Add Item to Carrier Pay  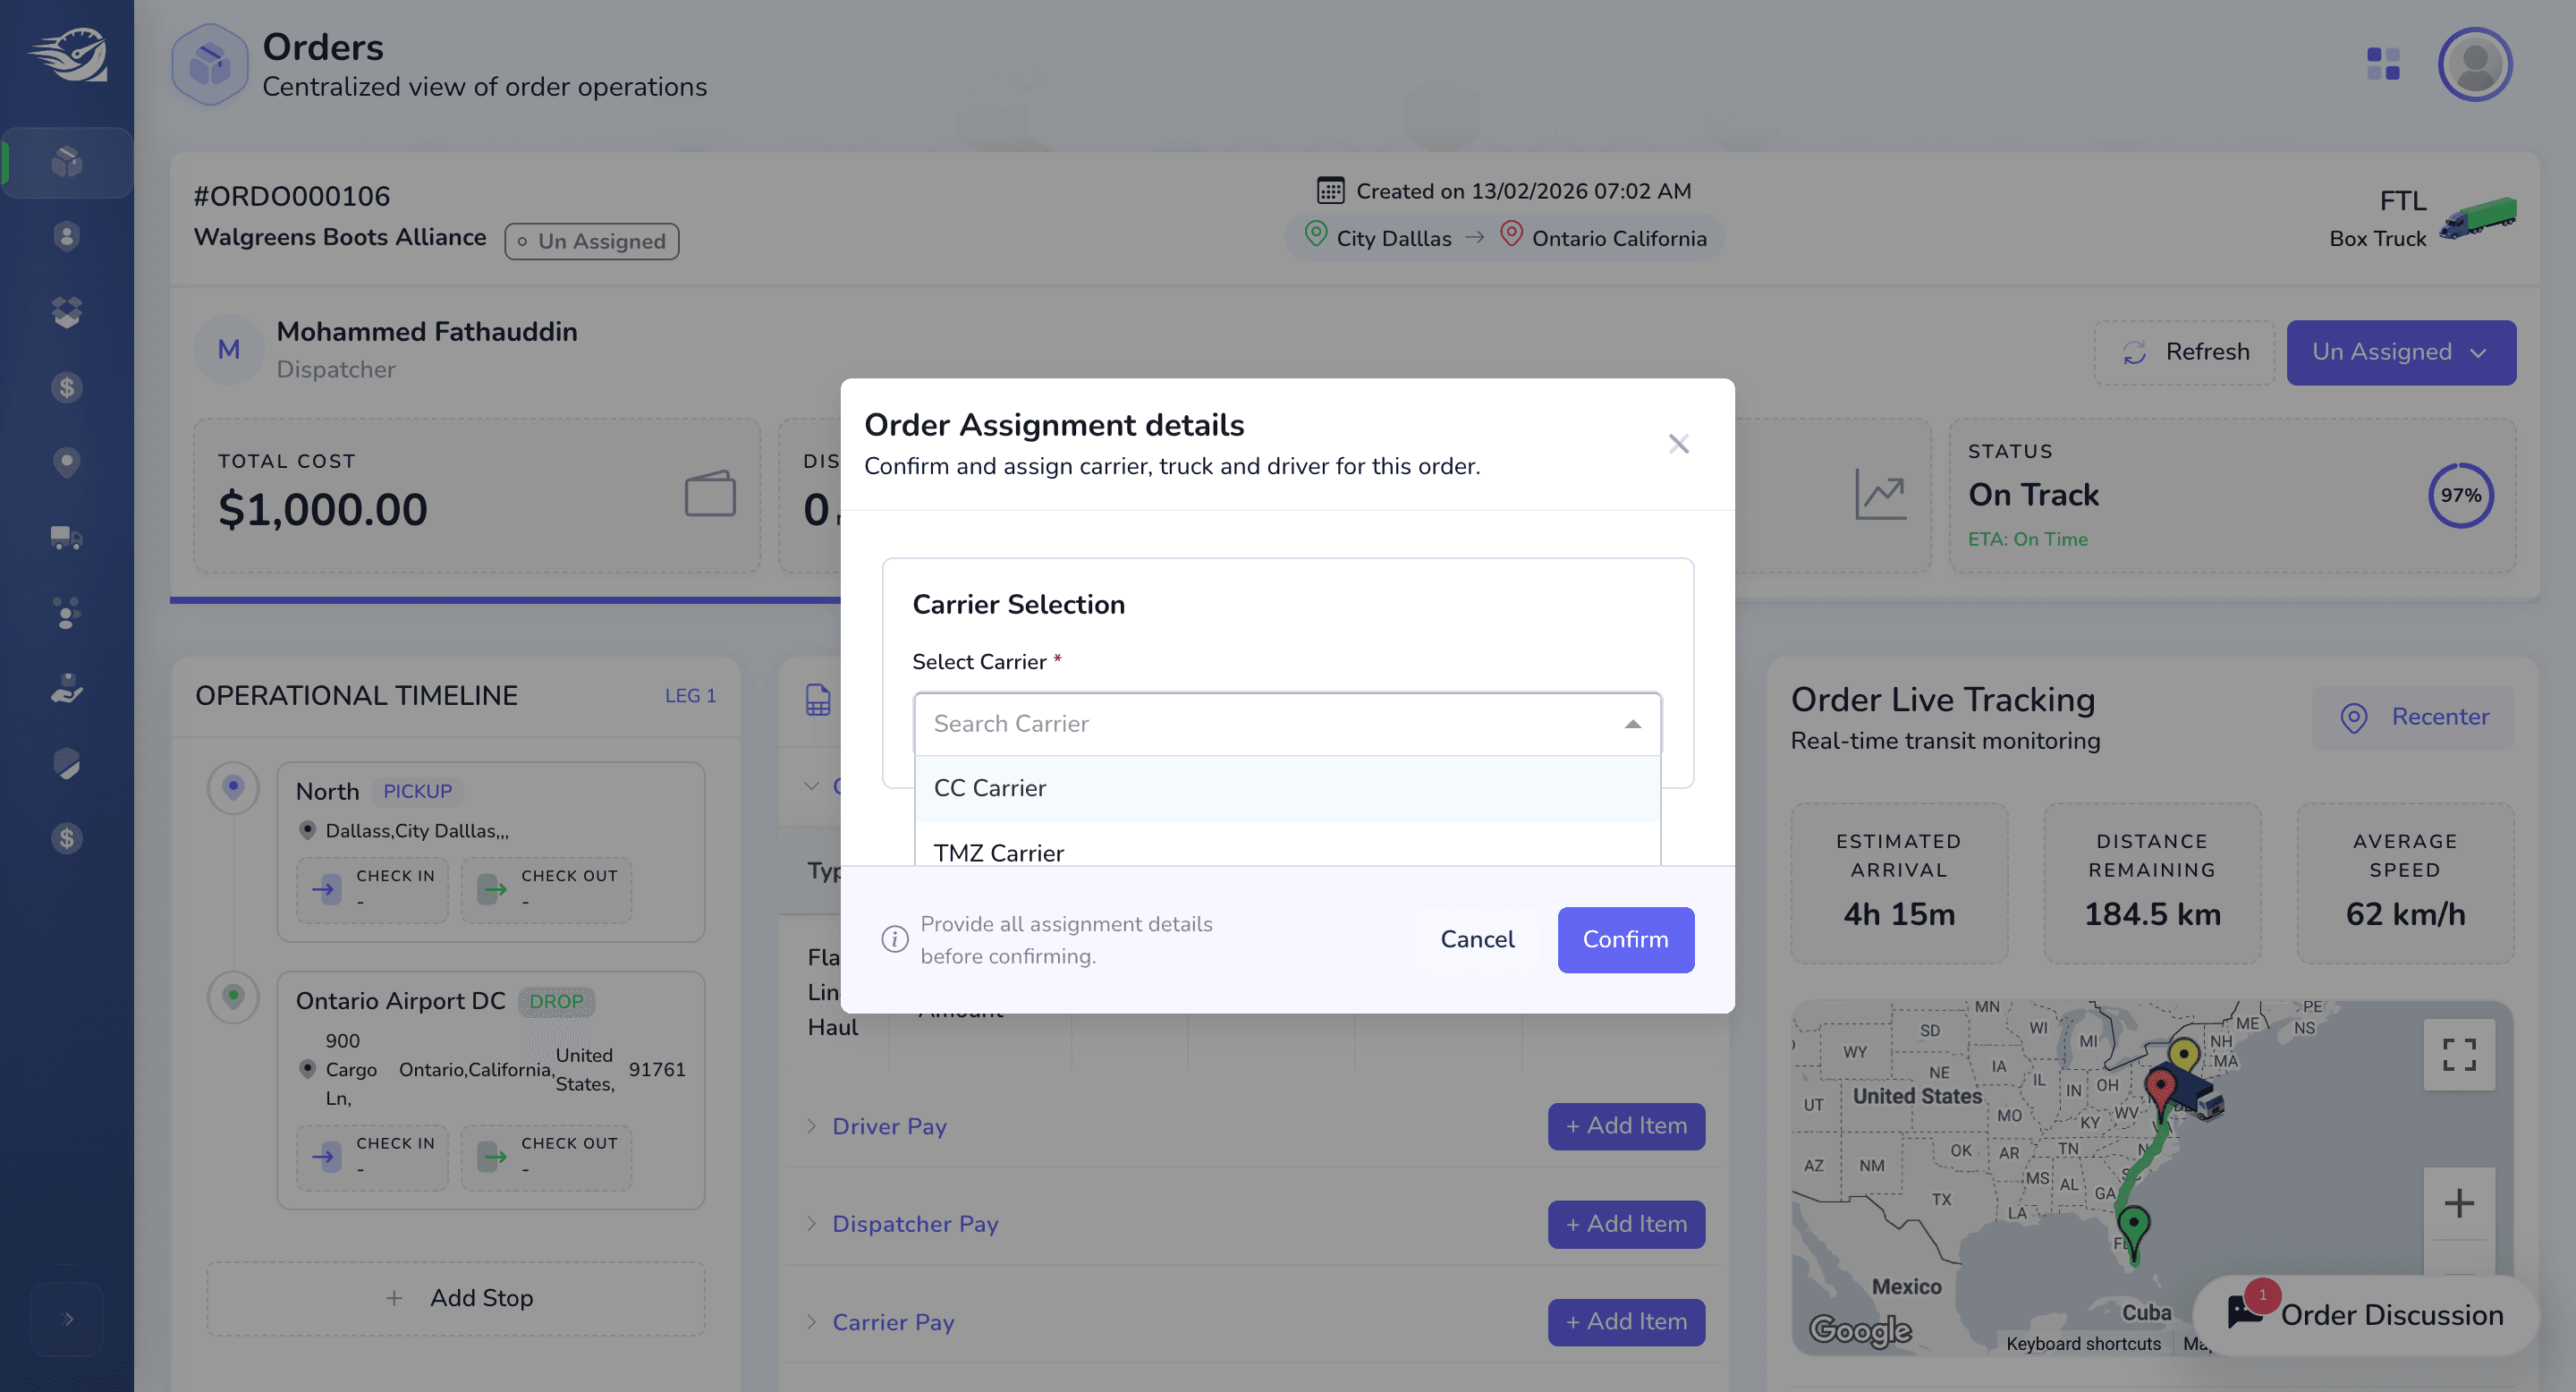tap(1626, 1322)
